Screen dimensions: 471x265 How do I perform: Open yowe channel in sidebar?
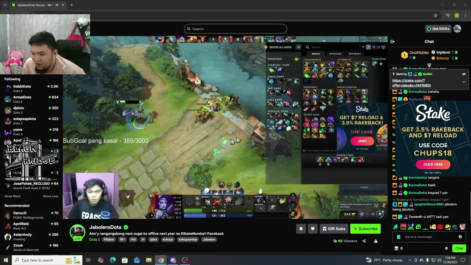point(31,132)
